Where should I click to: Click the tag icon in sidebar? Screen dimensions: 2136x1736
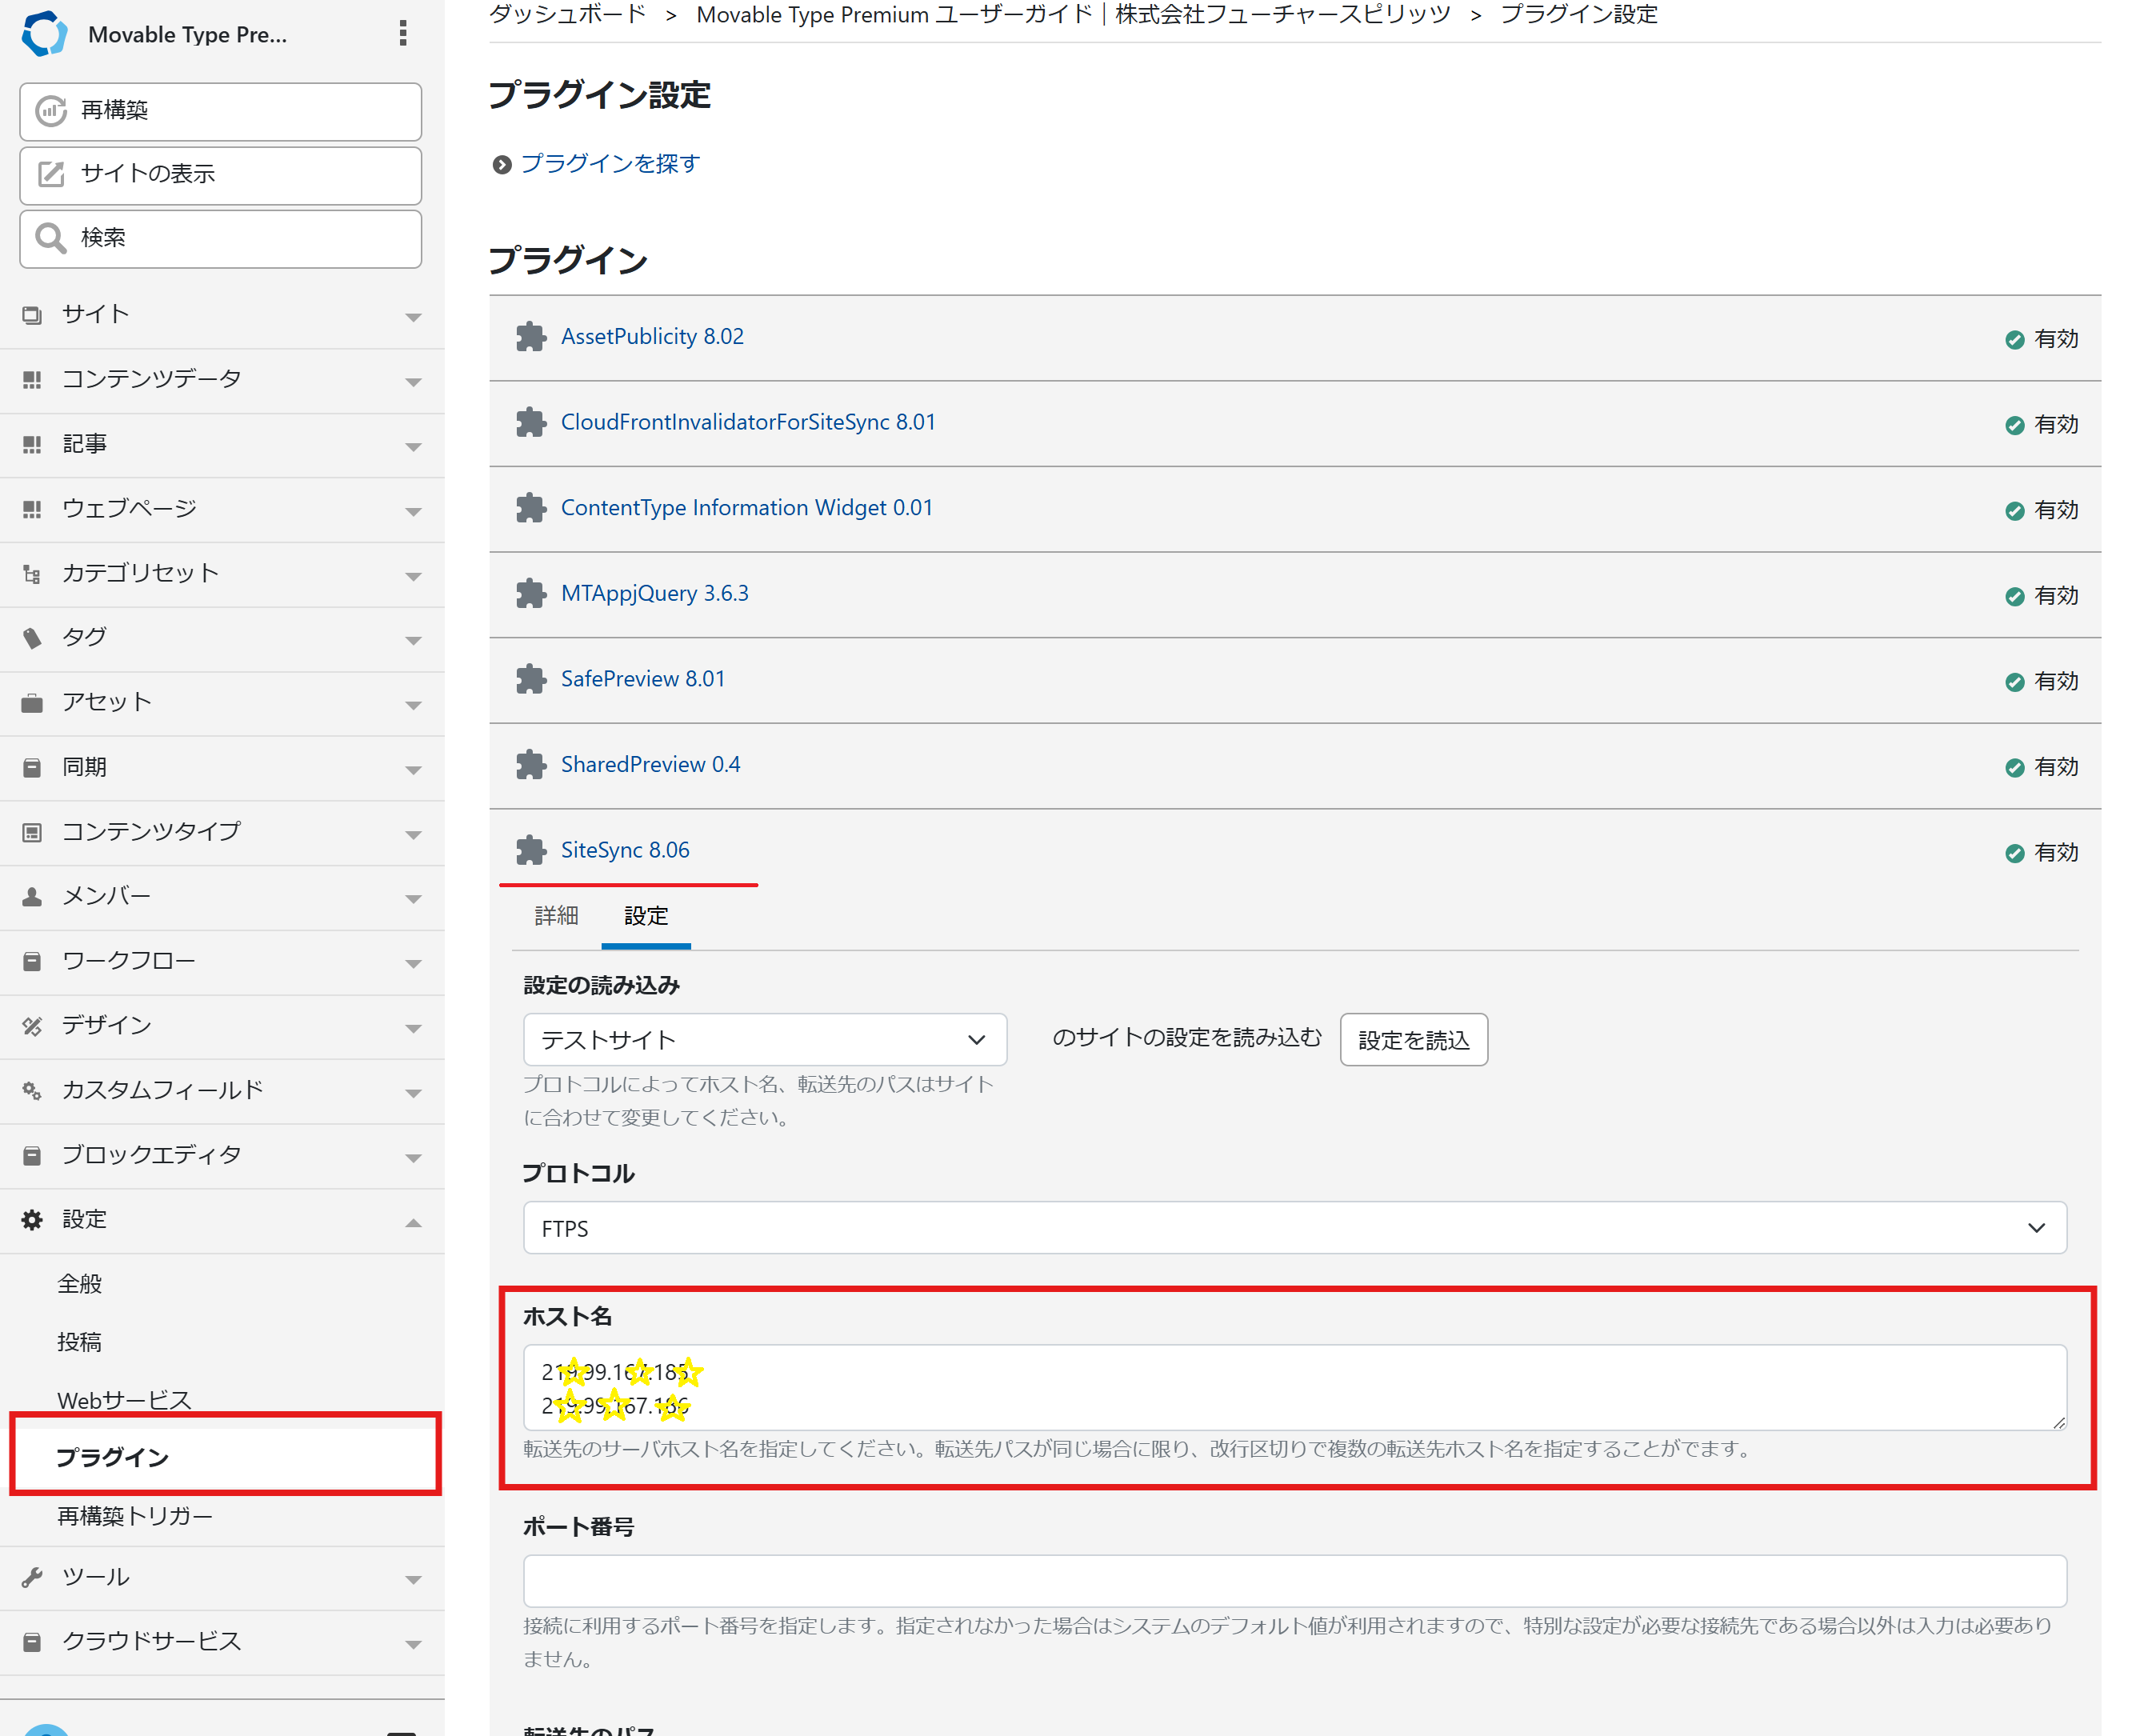pos(32,638)
